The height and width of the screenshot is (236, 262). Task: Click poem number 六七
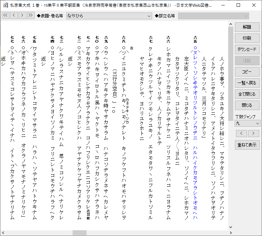[150, 39]
